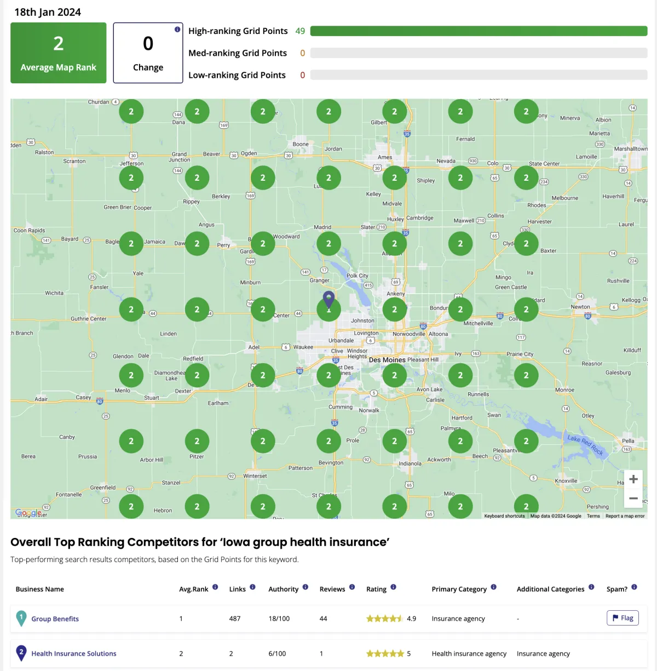This screenshot has height=671, width=657.
Task: Click the grid point near Fernald
Action: tap(460, 112)
